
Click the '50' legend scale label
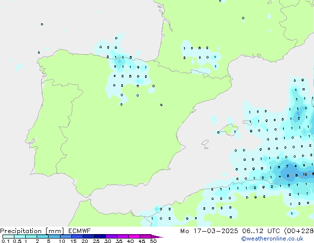click(x=153, y=241)
